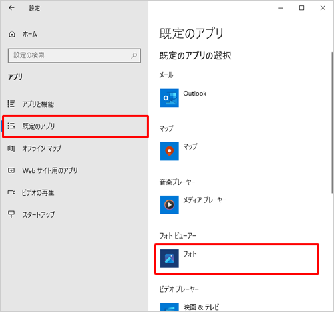The width and height of the screenshot is (334, 312).
Task: Click the vertical scrollbar in right pane
Action: (x=332, y=122)
